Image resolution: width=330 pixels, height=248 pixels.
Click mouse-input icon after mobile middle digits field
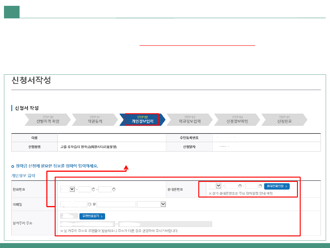click(240, 186)
